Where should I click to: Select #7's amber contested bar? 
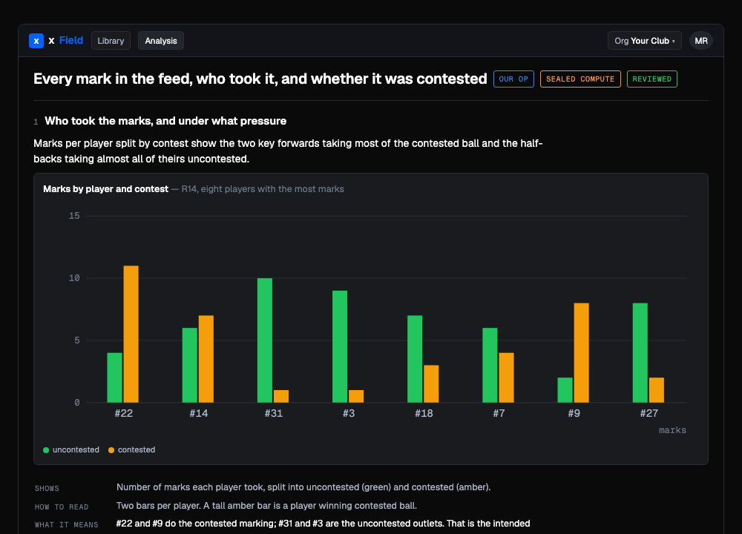click(506, 378)
